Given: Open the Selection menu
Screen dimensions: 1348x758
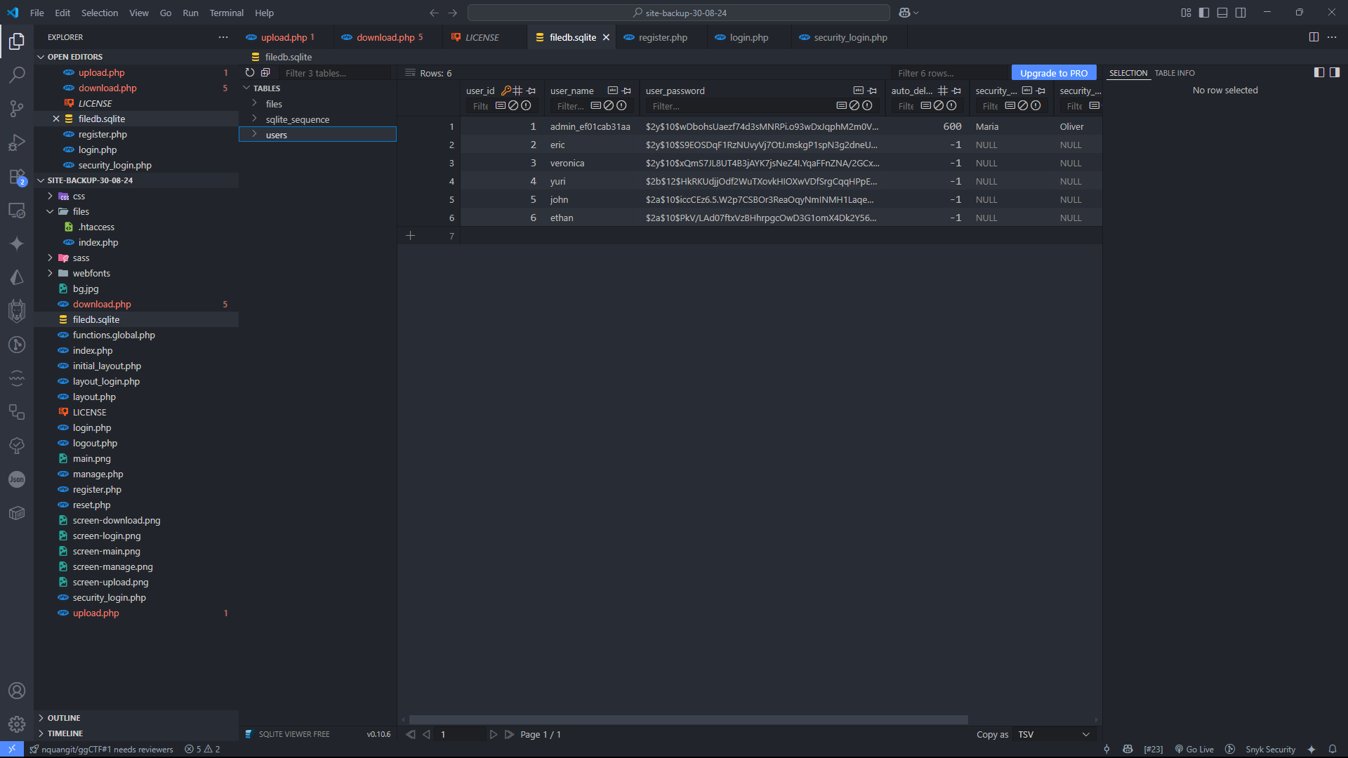Looking at the screenshot, I should point(100,13).
